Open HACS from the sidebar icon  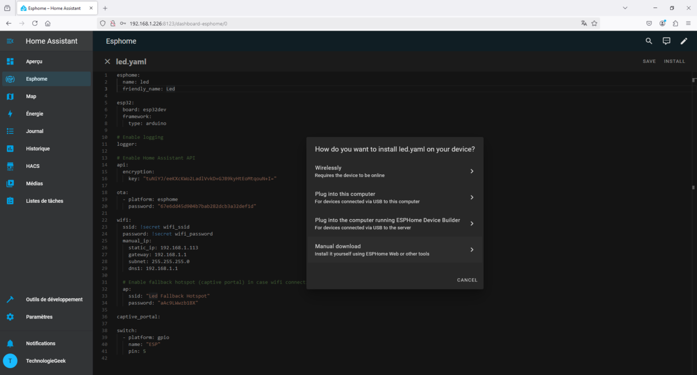click(10, 166)
